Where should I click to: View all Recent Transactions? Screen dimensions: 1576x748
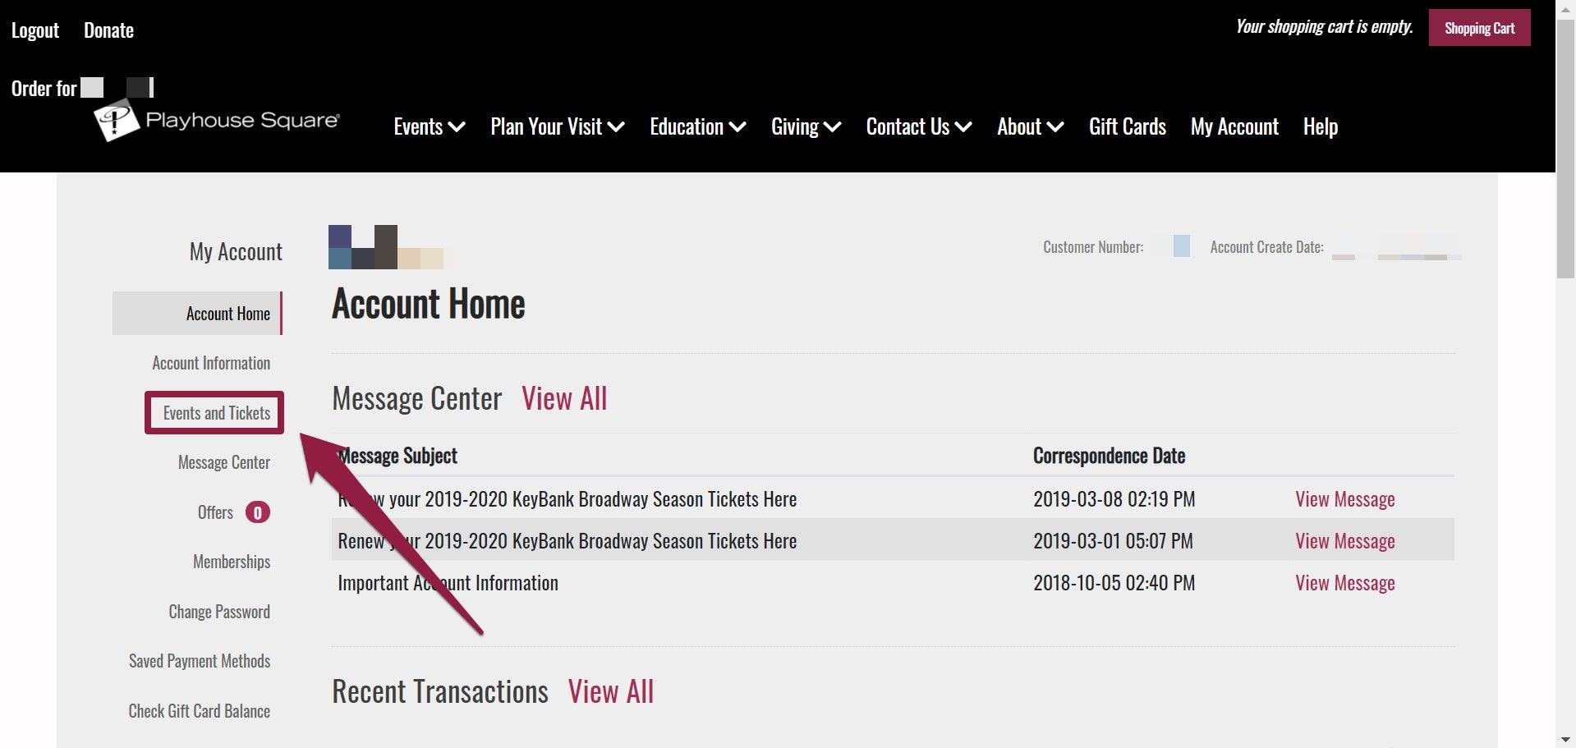click(x=611, y=692)
